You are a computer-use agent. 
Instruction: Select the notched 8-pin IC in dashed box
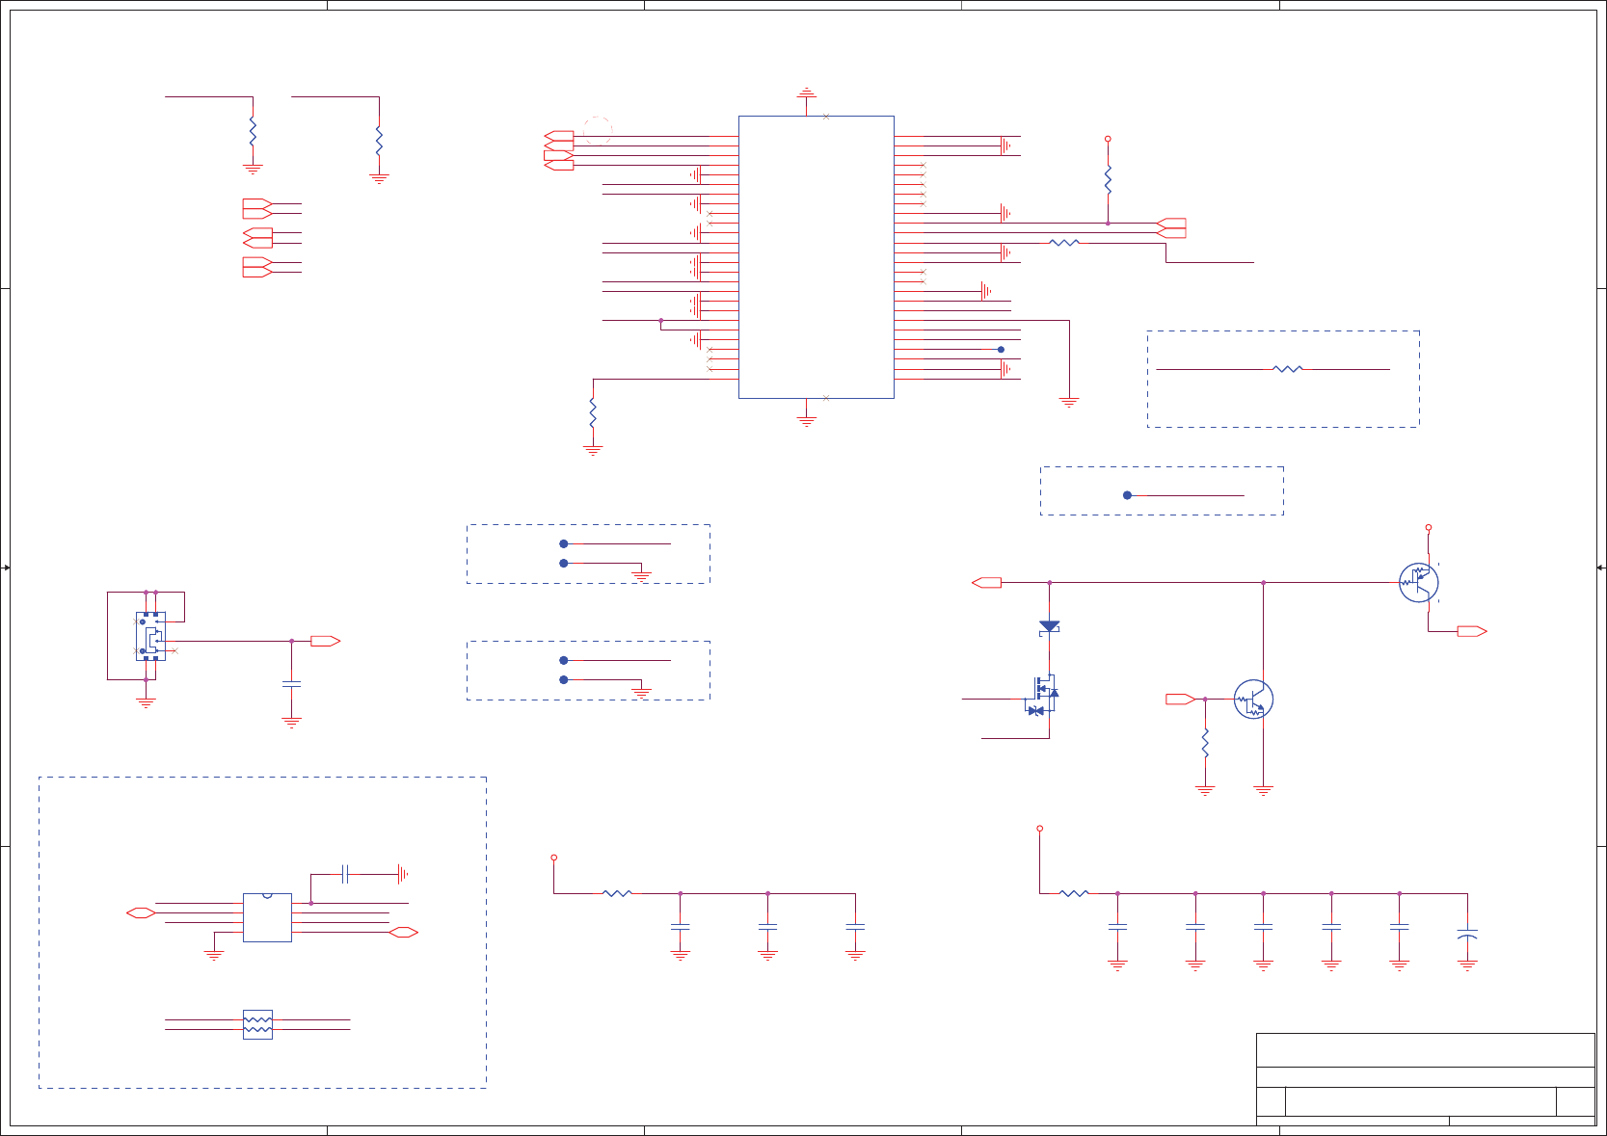tap(267, 917)
